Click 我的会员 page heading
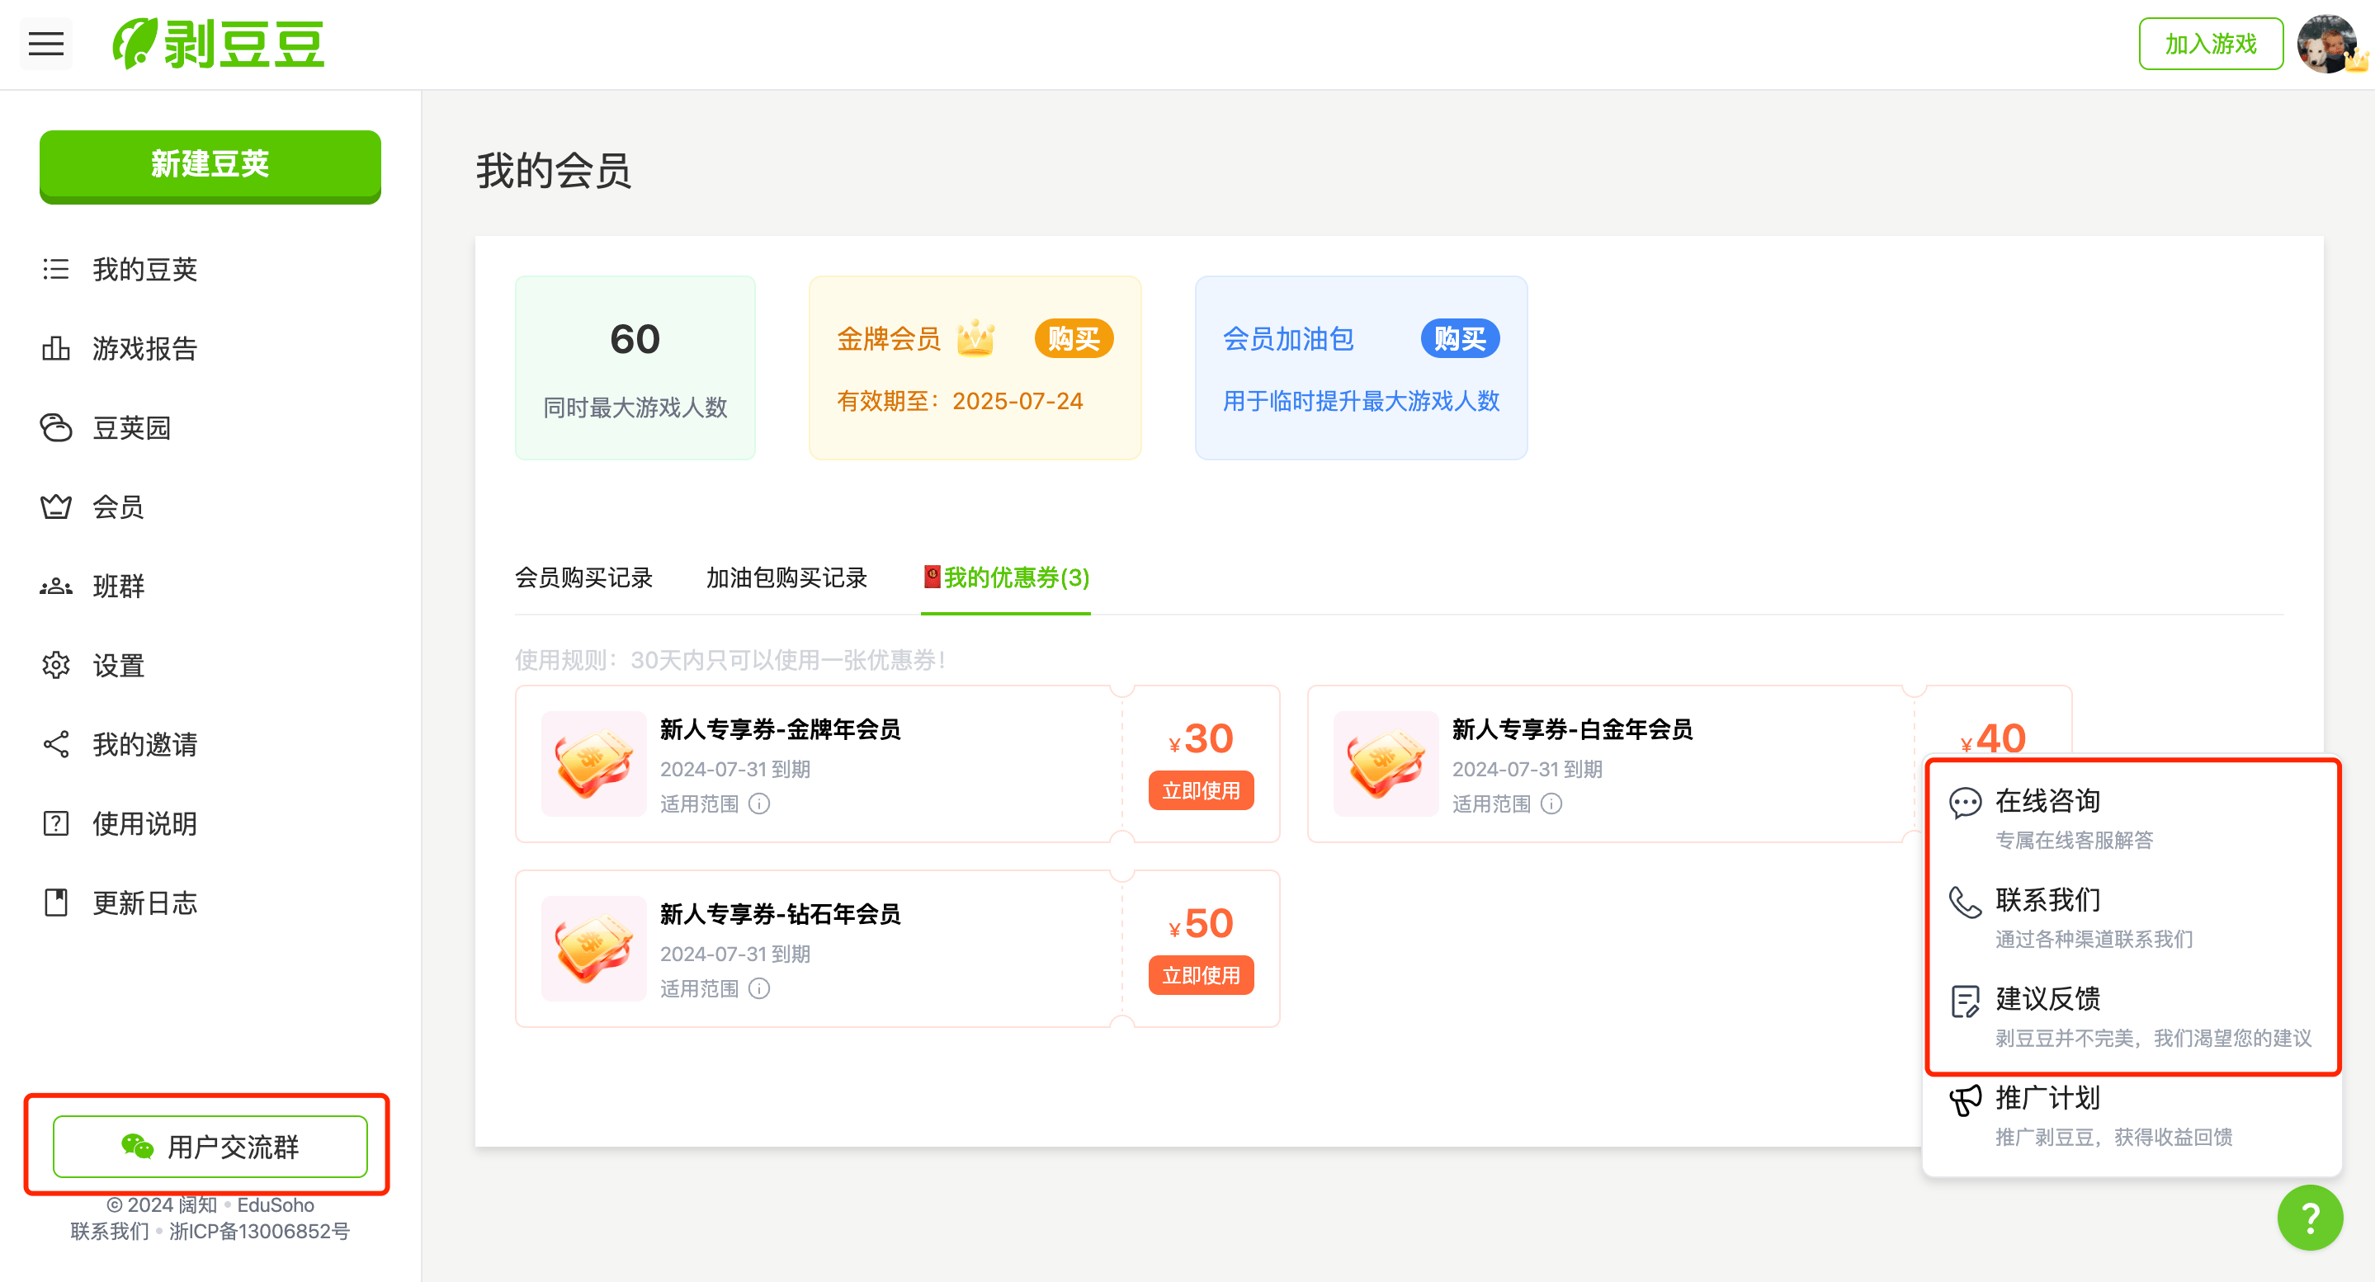Screen dimensions: 2375x1282 (553, 171)
